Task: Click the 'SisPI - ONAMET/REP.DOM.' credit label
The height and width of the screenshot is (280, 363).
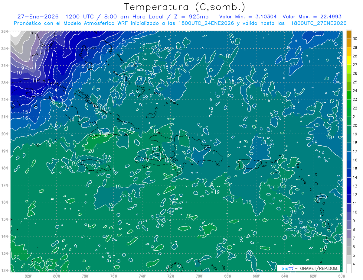Action: point(308,268)
